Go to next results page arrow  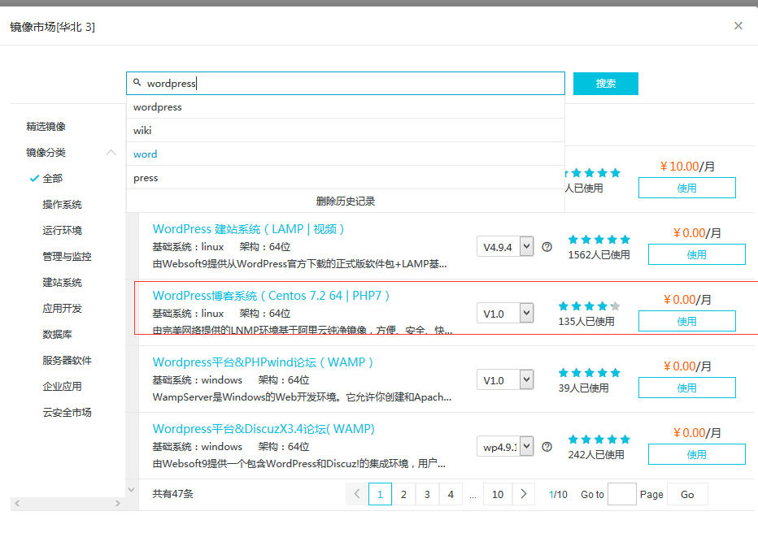click(524, 494)
